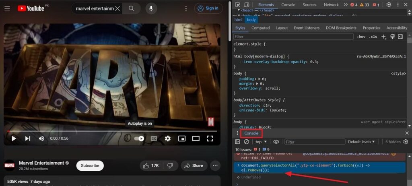The height and width of the screenshot is (186, 412).
Task: Toggle the :hov element state pane
Action: (361, 37)
